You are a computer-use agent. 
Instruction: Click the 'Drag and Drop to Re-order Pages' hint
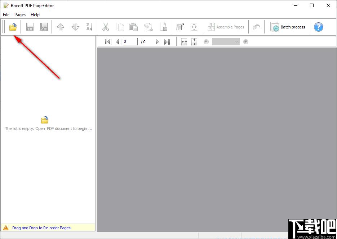click(x=41, y=228)
